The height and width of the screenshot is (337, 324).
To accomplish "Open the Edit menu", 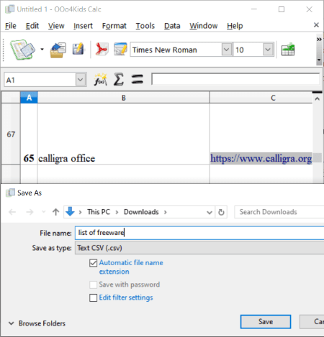I will click(x=32, y=26).
